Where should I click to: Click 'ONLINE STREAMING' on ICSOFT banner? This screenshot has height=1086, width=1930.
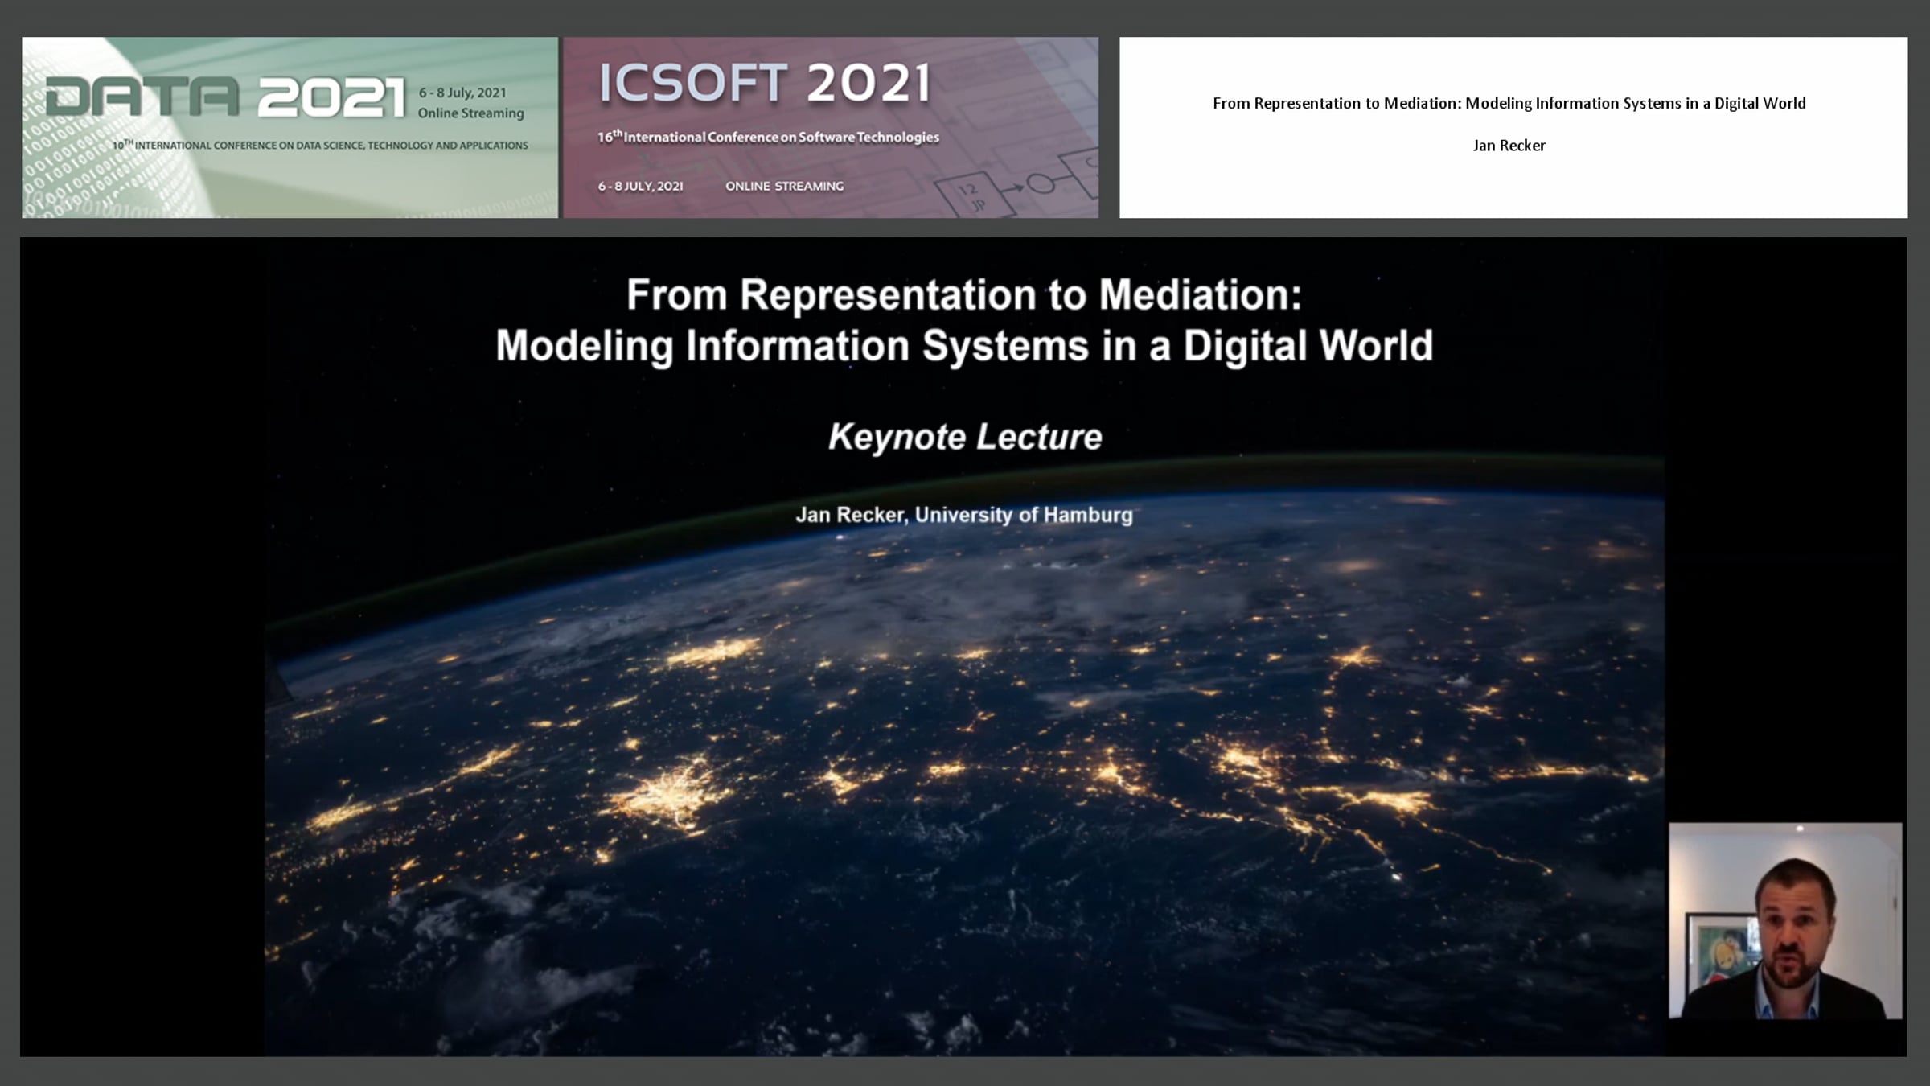(785, 186)
